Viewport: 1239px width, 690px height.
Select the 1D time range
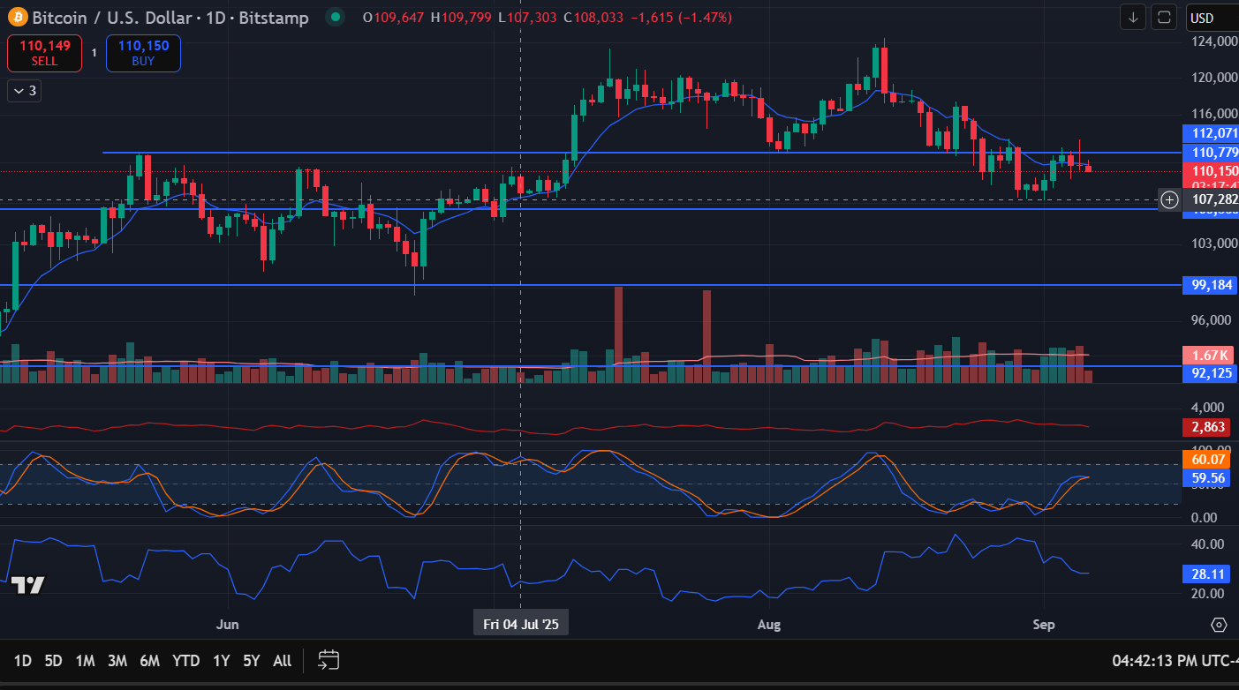(x=23, y=660)
